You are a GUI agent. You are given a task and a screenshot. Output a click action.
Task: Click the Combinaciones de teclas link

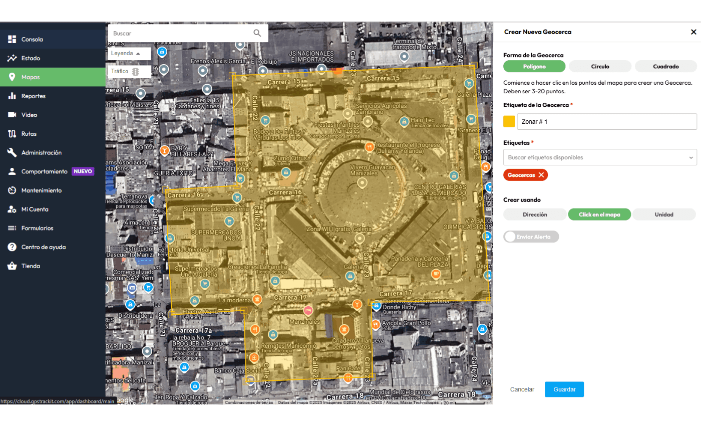pyautogui.click(x=249, y=402)
